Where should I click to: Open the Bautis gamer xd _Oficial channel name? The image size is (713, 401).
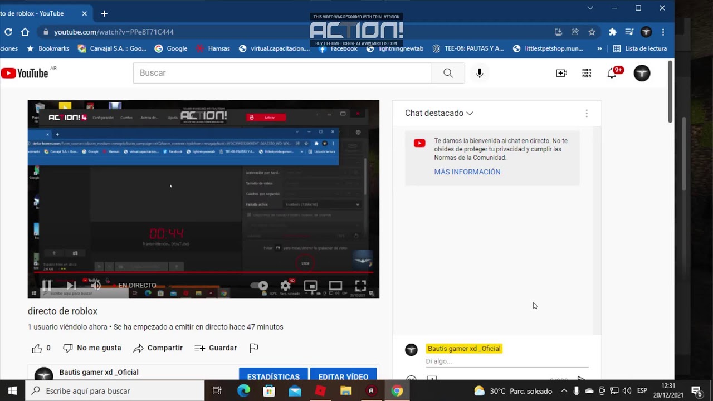tap(99, 372)
